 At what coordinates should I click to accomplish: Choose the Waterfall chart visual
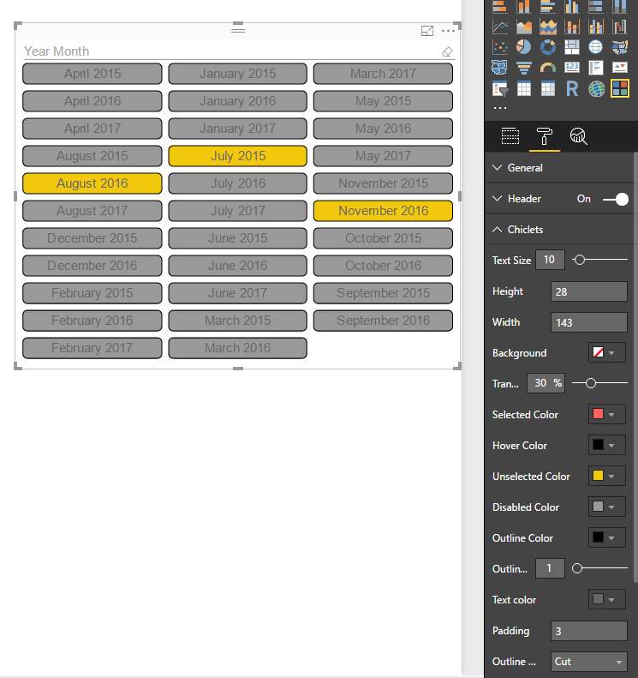620,27
